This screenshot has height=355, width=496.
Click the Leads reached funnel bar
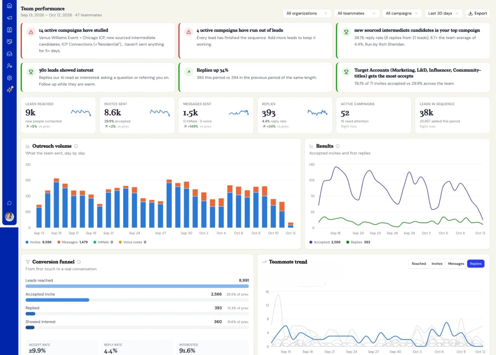click(137, 286)
